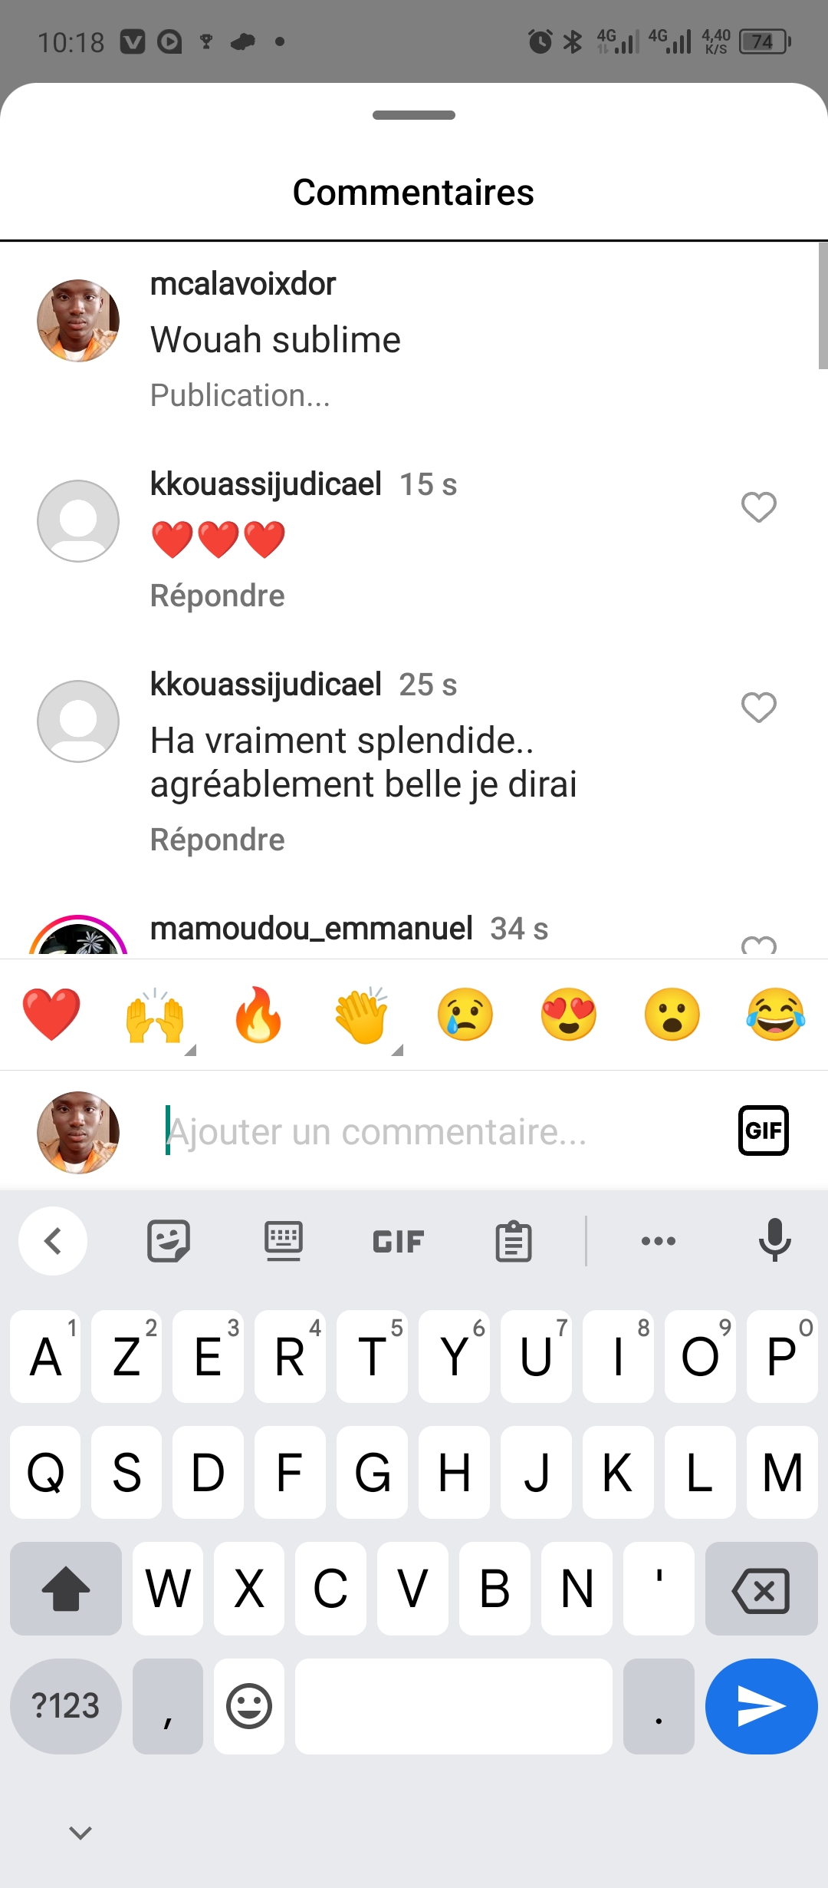Open keyboard sticker panel
Viewport: 828px width, 1888px height.
tap(169, 1241)
